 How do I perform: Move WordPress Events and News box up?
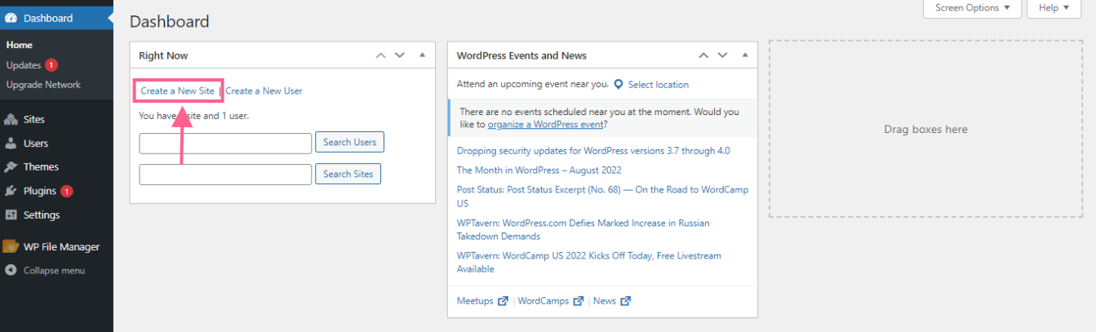click(703, 55)
